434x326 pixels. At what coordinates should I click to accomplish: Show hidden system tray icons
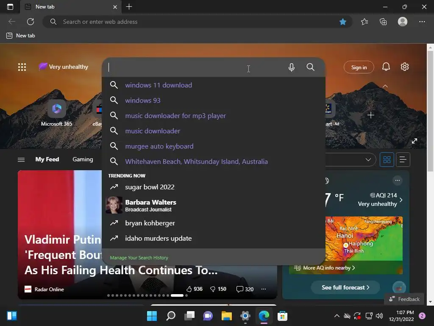(x=337, y=316)
